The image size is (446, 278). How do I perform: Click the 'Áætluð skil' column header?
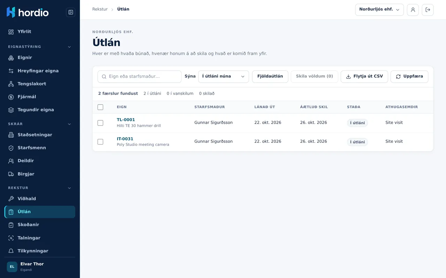(314, 107)
